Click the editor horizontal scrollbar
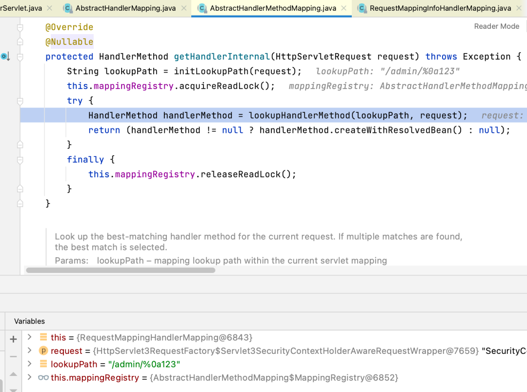Viewport: 527px width, 392px height. 121,270
